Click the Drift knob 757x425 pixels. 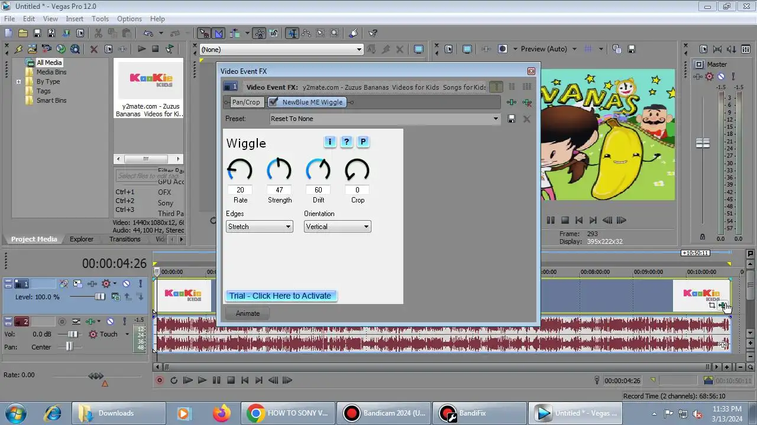pos(318,171)
